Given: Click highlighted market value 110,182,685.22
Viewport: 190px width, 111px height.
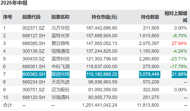Looking at the screenshot, I should tap(102, 75).
